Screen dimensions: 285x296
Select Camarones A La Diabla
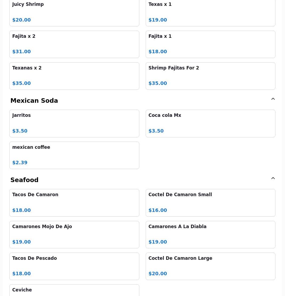210,235
